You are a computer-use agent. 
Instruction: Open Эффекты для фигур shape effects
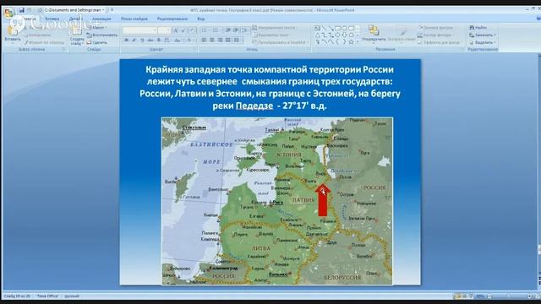[440, 43]
